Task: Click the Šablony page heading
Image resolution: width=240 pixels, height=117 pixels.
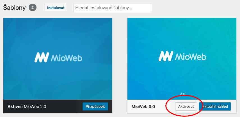Action: (x=14, y=8)
